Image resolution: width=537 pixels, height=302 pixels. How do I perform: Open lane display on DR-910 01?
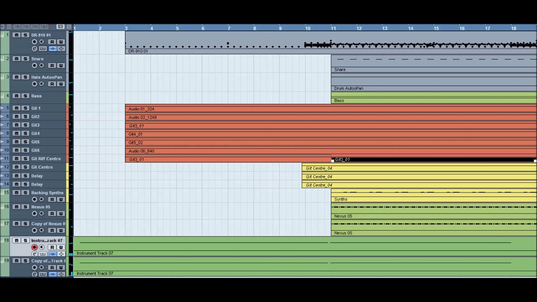[x=43, y=49]
